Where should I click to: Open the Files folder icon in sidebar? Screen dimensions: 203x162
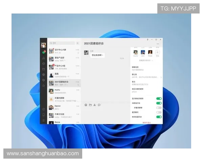[x=43, y=69]
